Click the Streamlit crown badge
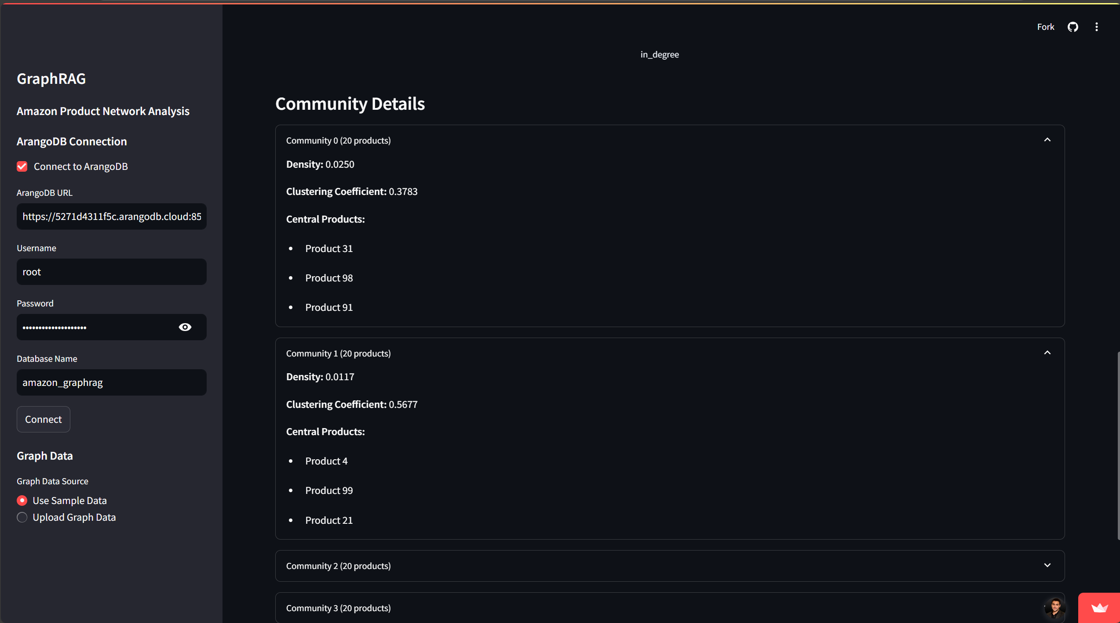This screenshot has height=623, width=1120. coord(1099,608)
